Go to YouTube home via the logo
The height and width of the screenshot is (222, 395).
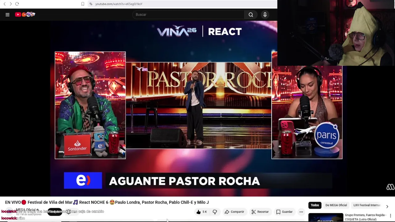pyautogui.click(x=25, y=14)
